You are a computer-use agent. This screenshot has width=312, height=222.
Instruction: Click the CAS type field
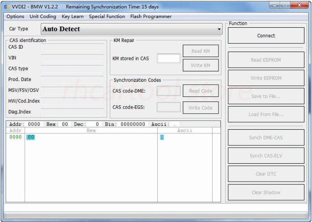point(72,69)
